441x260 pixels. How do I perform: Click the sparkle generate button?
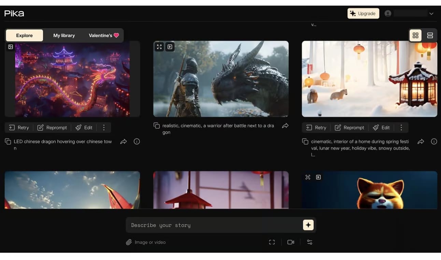308,225
